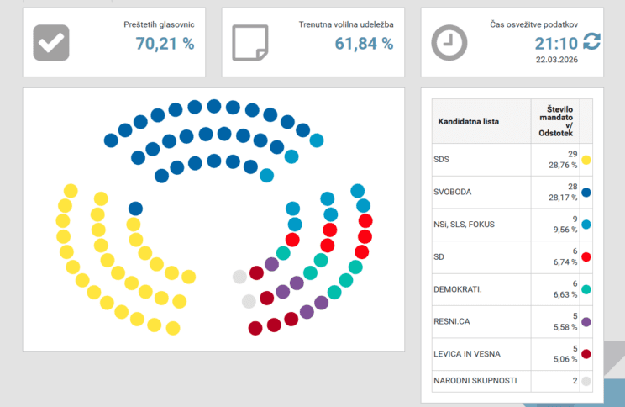Screen dimensions: 625x407
Task: Click the Število mandatov/Odstotek column header
Action: click(554, 121)
